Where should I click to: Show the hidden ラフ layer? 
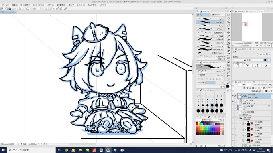pyautogui.click(x=233, y=107)
